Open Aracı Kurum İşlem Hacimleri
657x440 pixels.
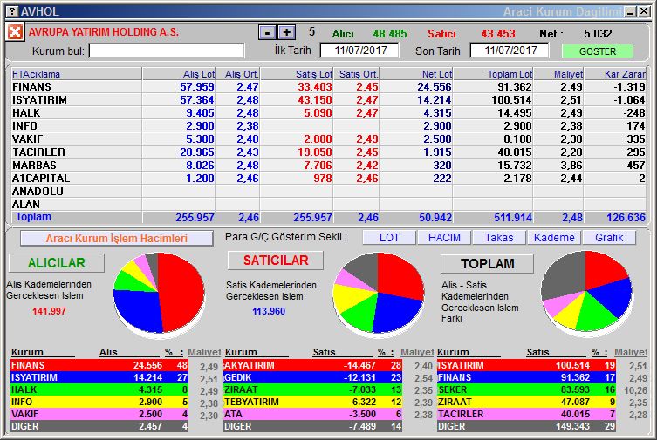coord(117,238)
